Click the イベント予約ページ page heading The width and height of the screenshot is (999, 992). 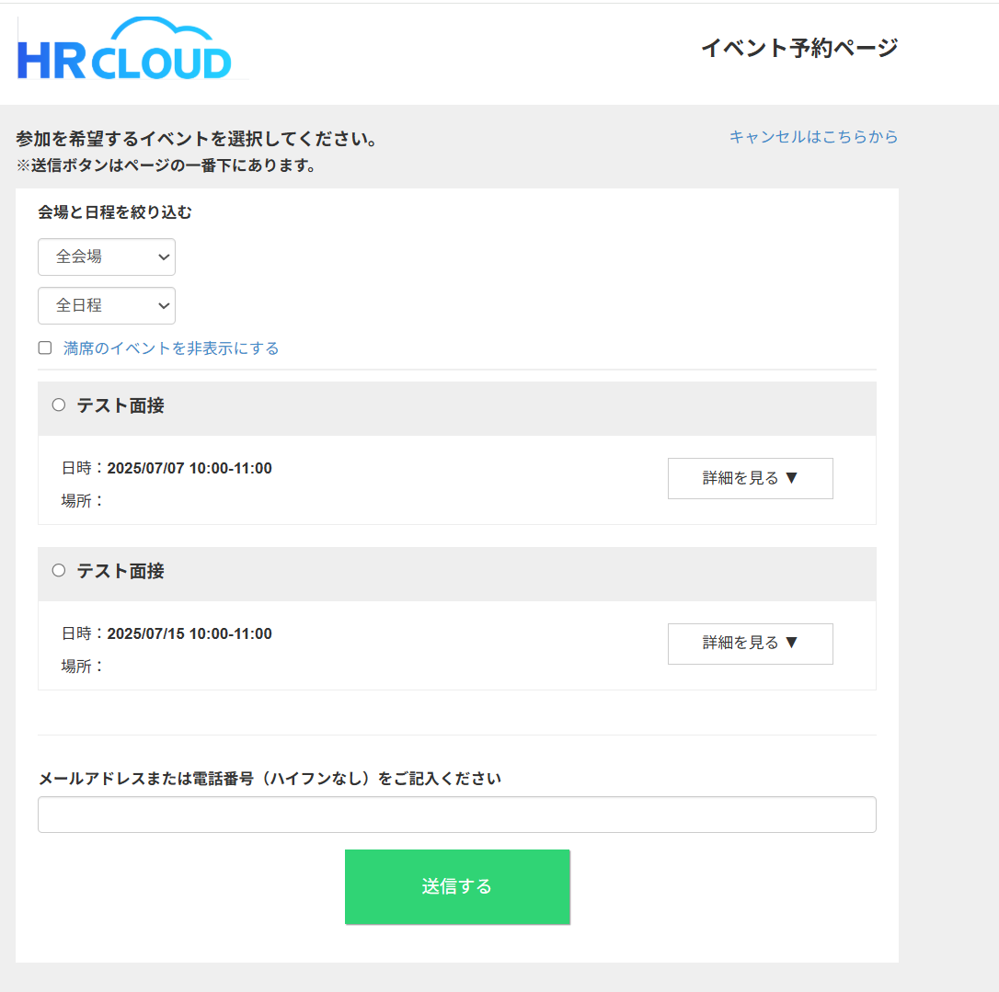pyautogui.click(x=798, y=48)
